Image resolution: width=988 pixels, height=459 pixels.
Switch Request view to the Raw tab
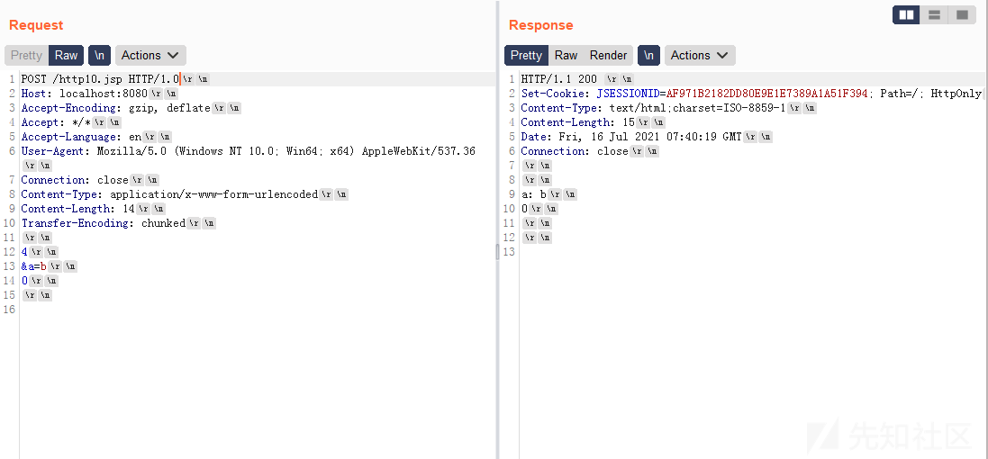66,56
